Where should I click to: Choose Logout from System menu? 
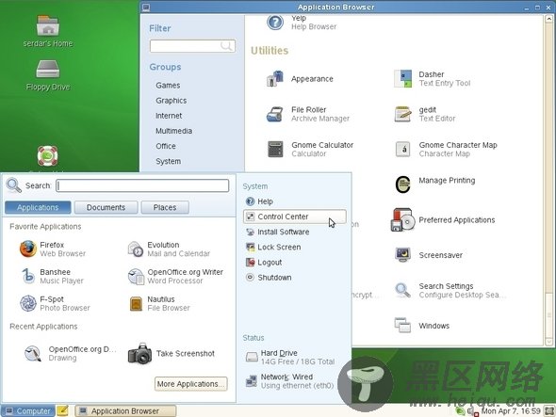click(x=264, y=263)
